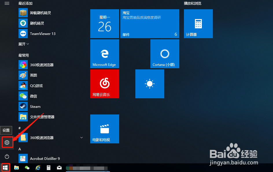The width and height of the screenshot is (273, 172).
Task: Open the 电影和电视 tile
Action: coord(104,129)
